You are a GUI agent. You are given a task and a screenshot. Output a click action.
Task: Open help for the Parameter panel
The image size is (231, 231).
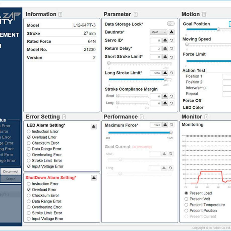136,15
